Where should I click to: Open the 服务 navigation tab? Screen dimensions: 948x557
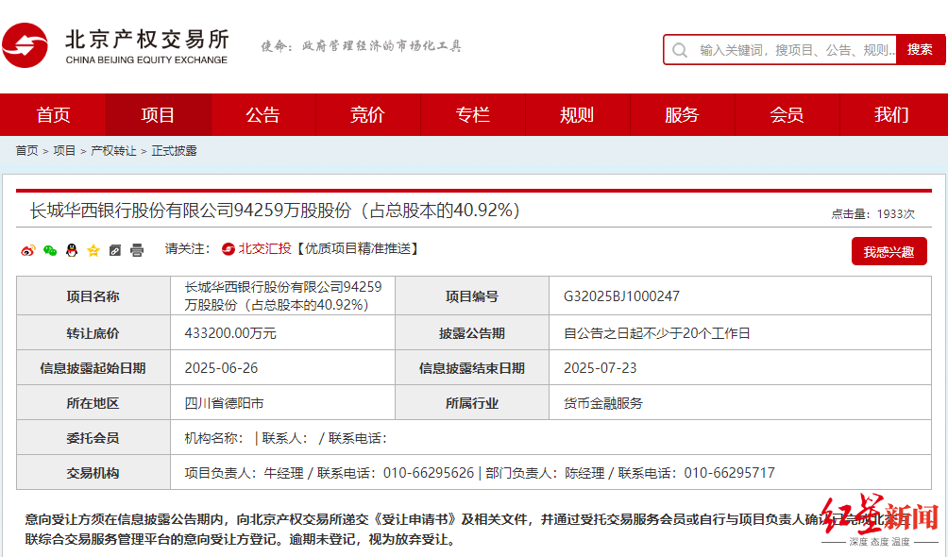coord(682,115)
